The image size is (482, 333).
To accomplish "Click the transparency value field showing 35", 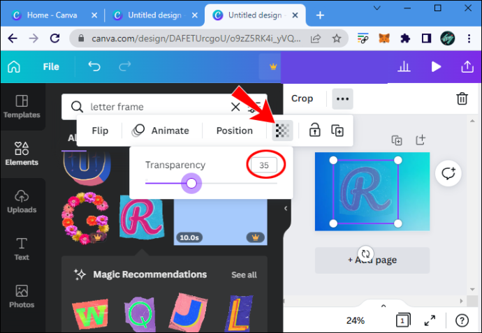I will click(264, 165).
